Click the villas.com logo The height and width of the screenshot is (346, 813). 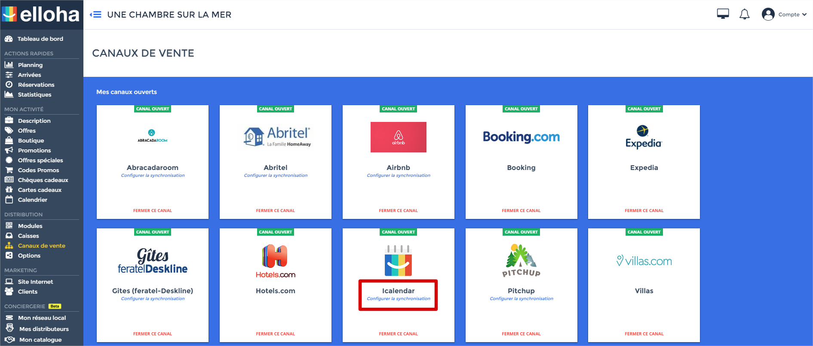(644, 261)
